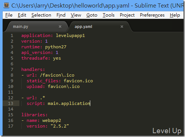
Task: Click line number 13 in gutter
Action: [x=11, y=103]
